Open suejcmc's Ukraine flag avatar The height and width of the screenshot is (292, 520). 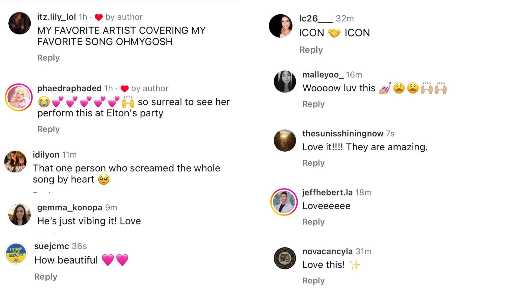pyautogui.click(x=16, y=254)
